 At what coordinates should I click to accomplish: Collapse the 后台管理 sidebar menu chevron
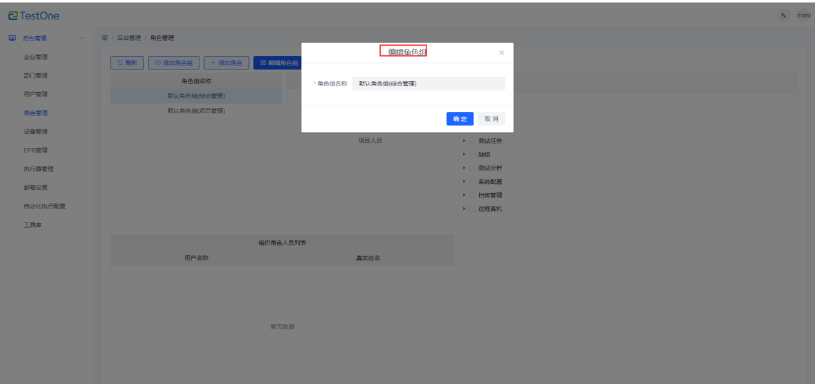point(82,39)
